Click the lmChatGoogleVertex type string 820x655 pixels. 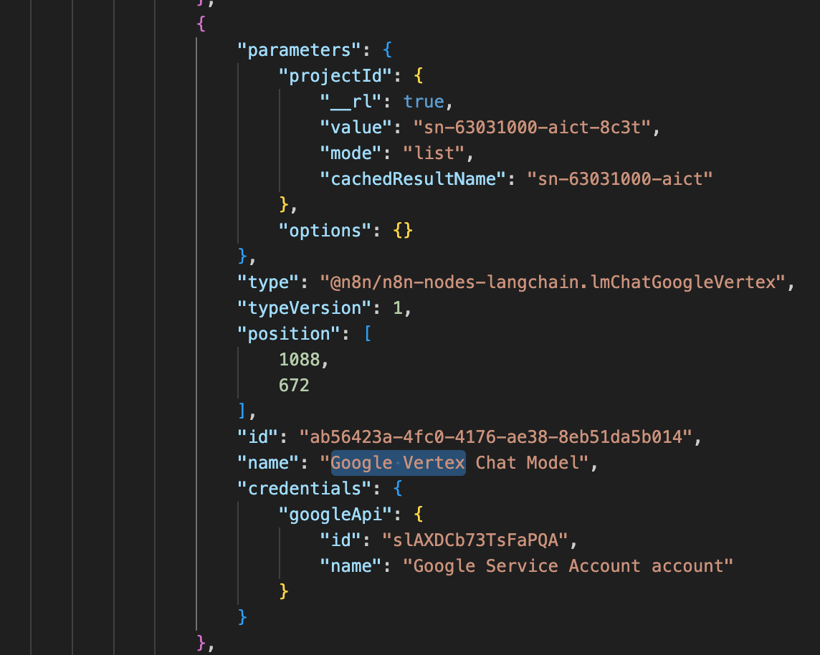[553, 282]
